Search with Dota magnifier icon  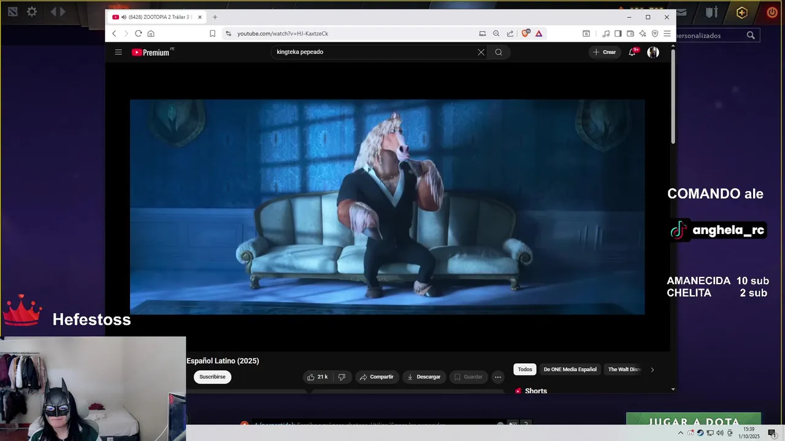751,36
